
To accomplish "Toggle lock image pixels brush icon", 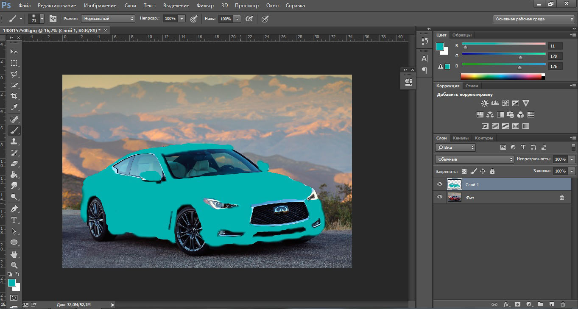I will point(473,171).
